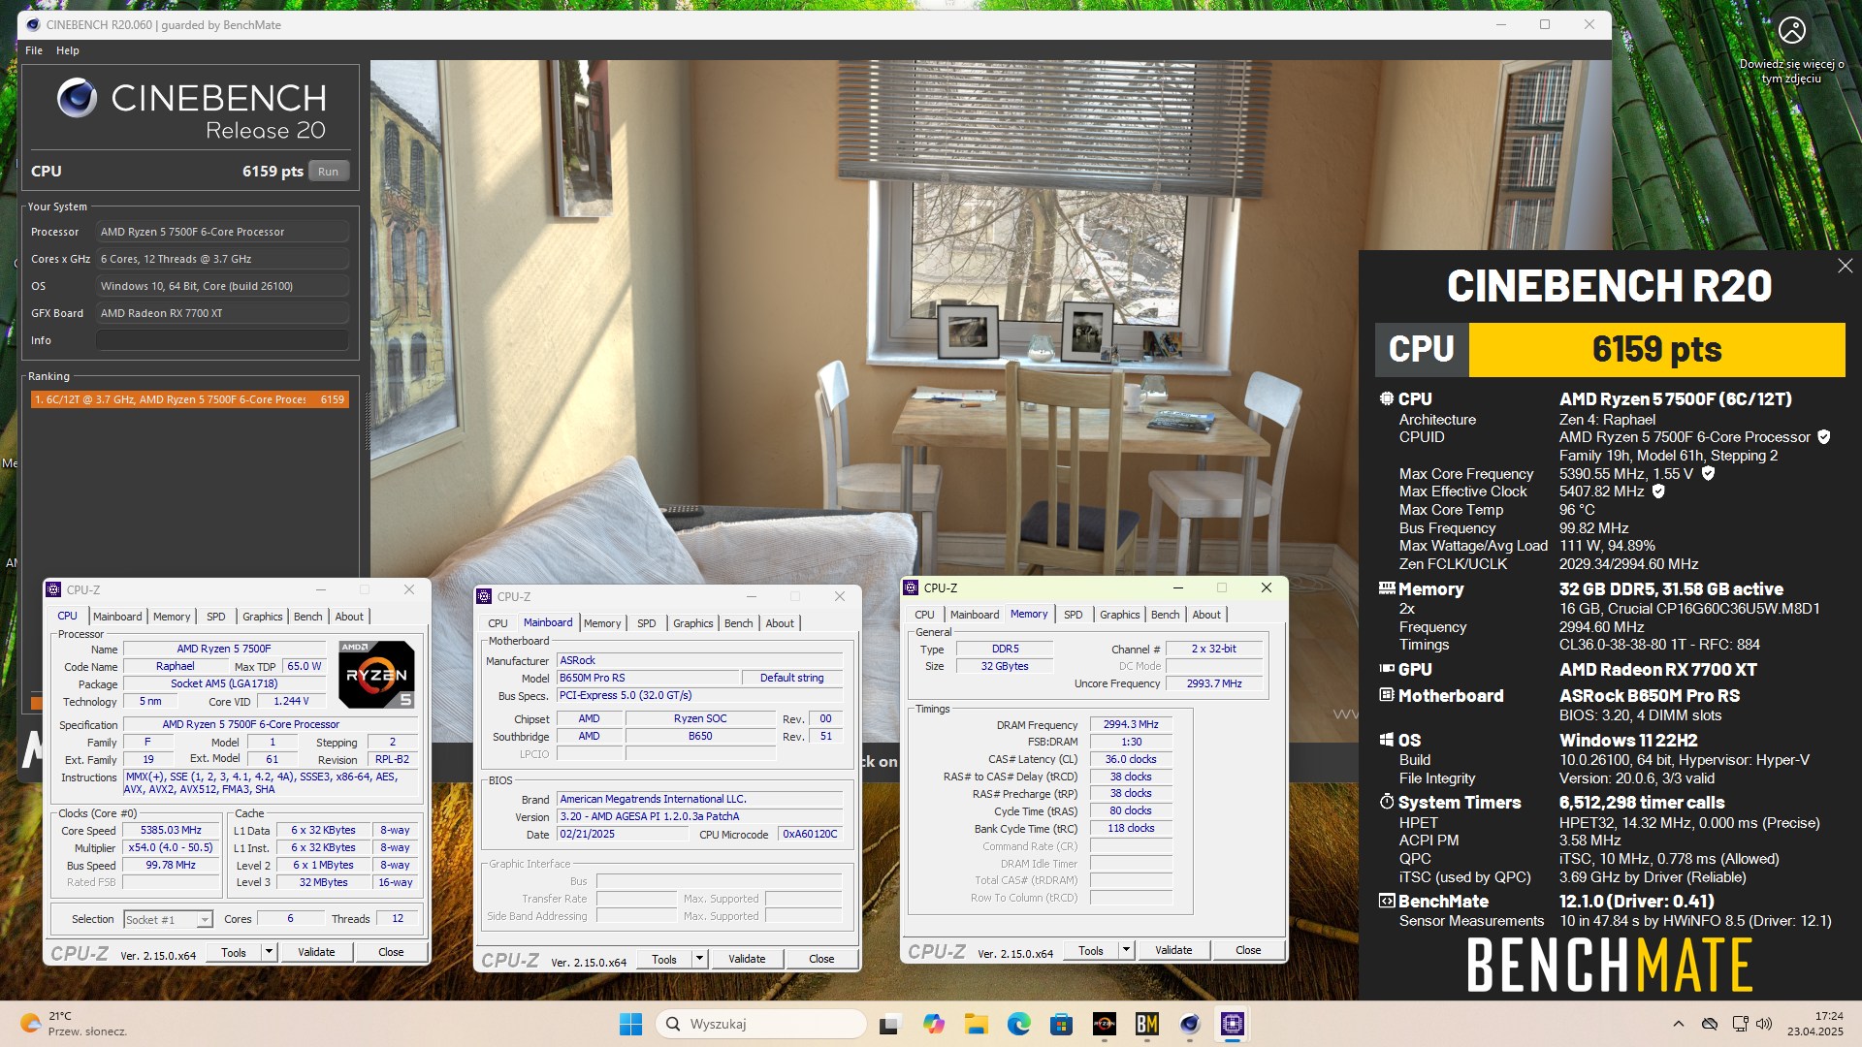Click Close button in left CPU-Z window
This screenshot has width=1862, height=1047.
pyautogui.click(x=391, y=952)
